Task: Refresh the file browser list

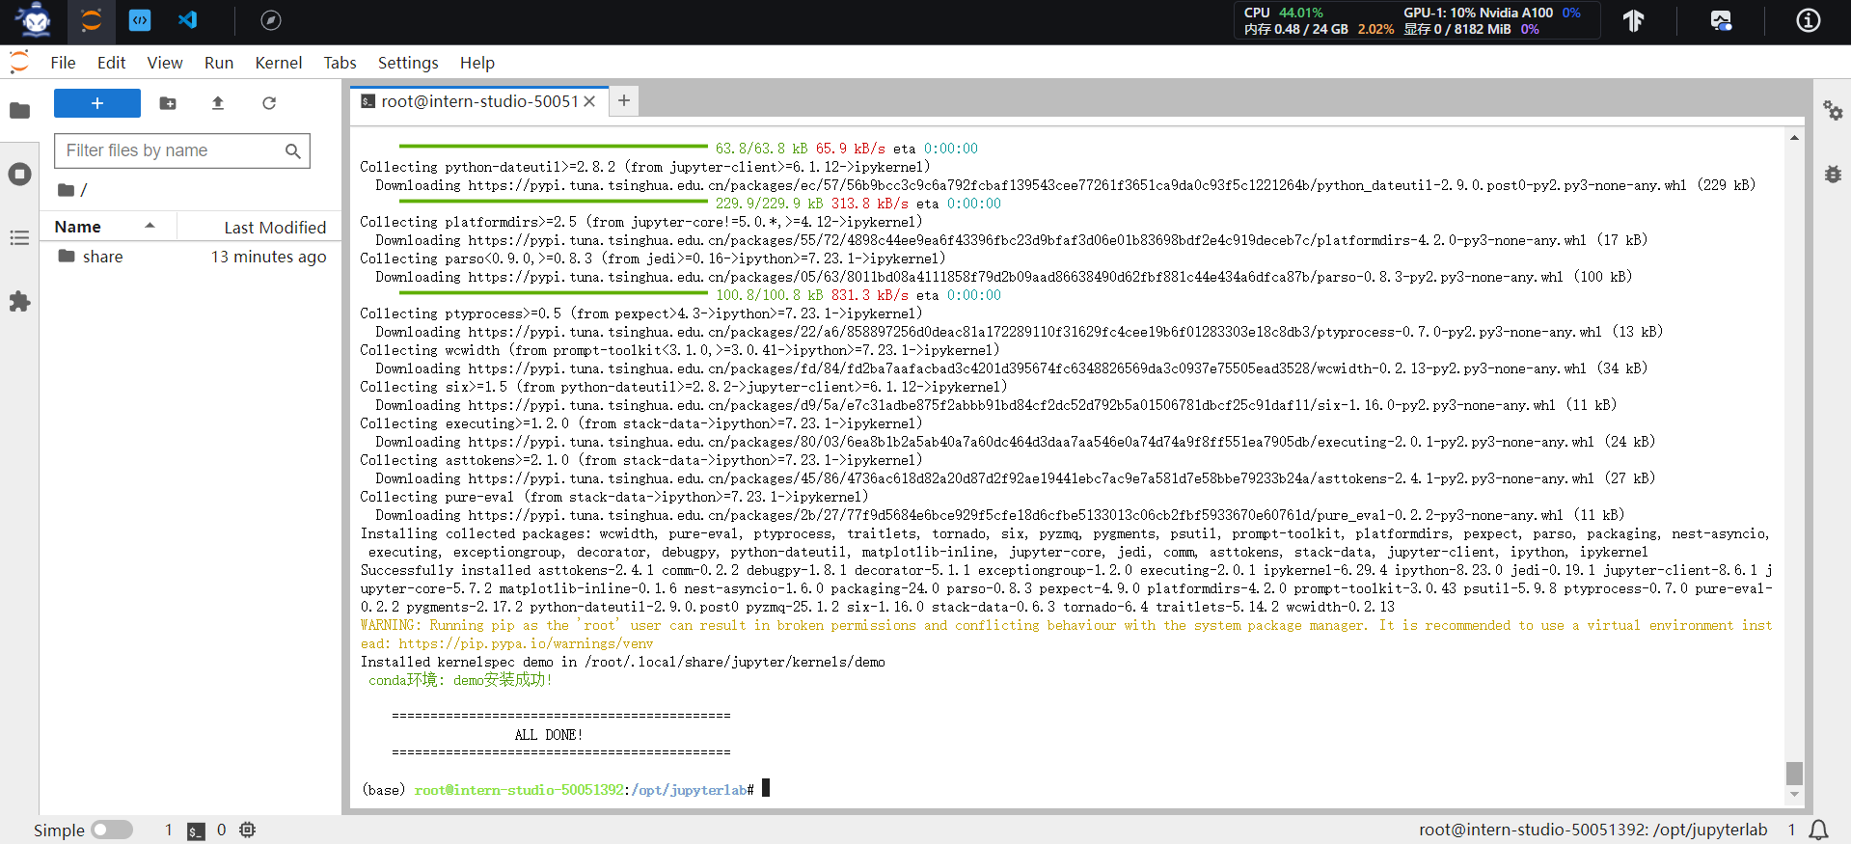Action: click(x=269, y=103)
